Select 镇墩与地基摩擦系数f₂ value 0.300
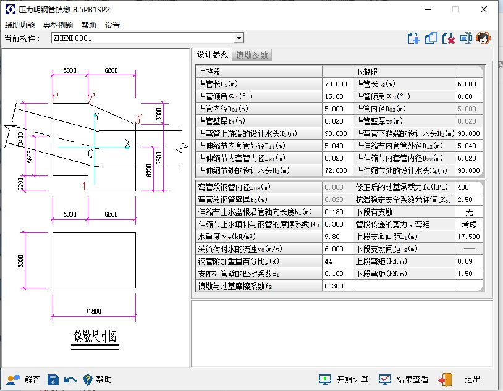 point(337,286)
